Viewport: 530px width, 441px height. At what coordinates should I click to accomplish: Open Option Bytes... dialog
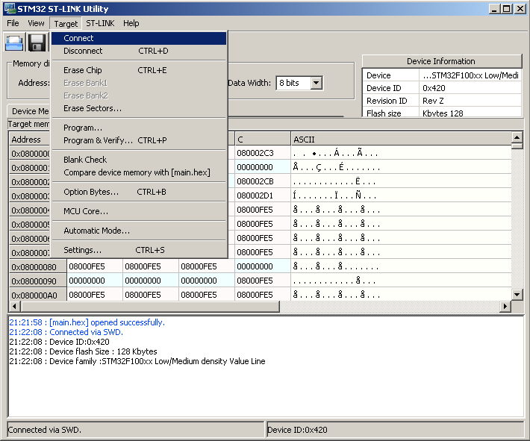click(91, 192)
